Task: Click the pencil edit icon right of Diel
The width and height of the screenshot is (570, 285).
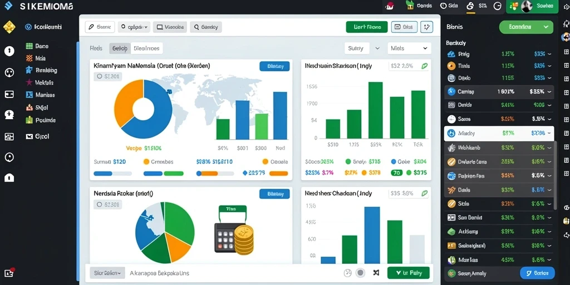Action: coord(426,27)
